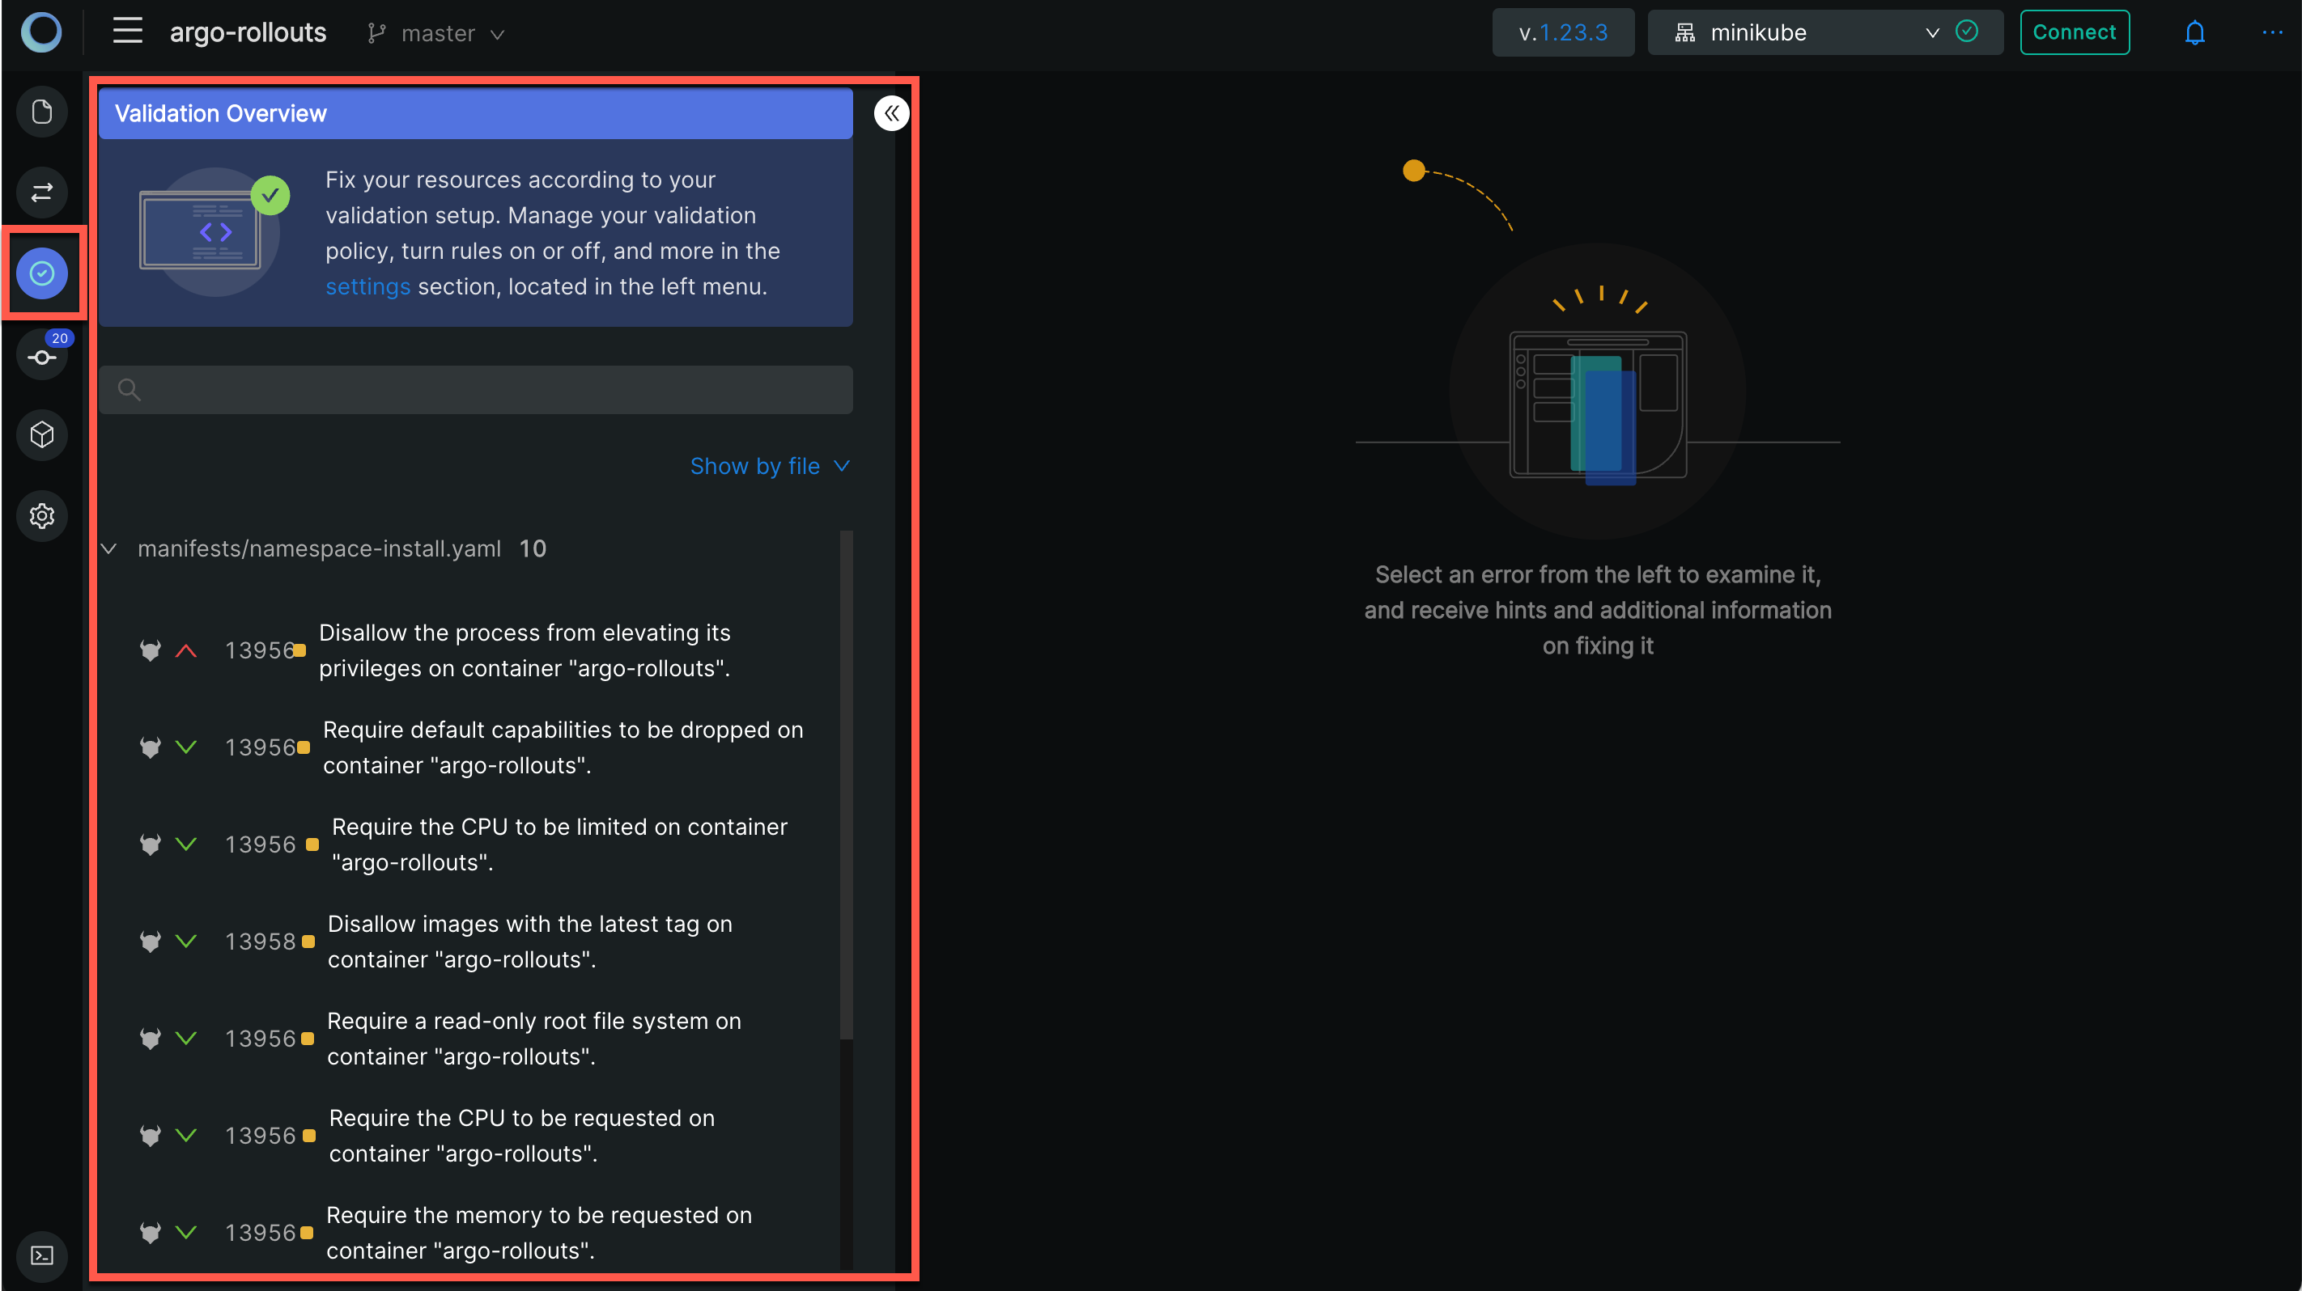Screen dimensions: 2302x1291
Task: Click policy icon on "latest tag" row
Action: [x=150, y=941]
